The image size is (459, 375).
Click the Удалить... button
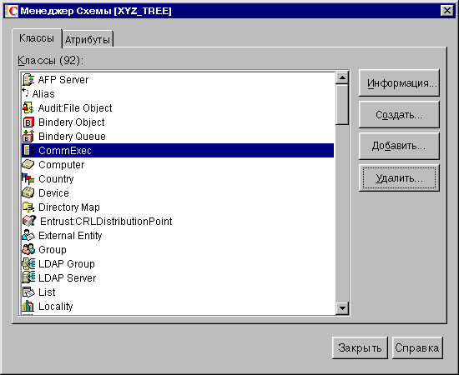point(399,177)
